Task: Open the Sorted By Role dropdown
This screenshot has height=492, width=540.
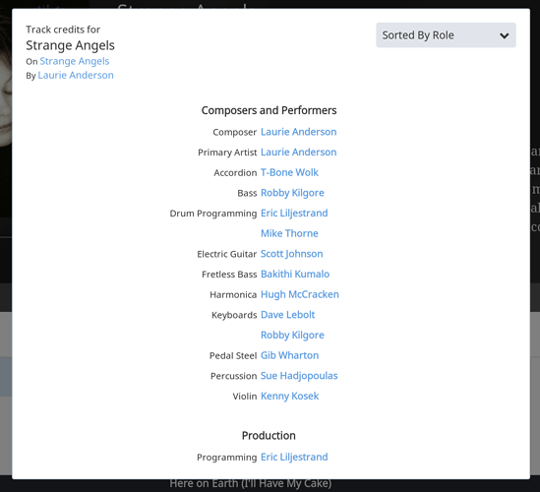Action: tap(446, 35)
